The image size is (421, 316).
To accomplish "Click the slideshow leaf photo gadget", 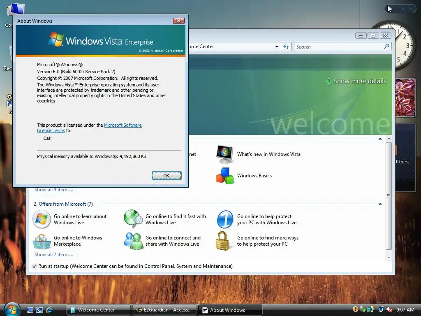I will (405, 97).
